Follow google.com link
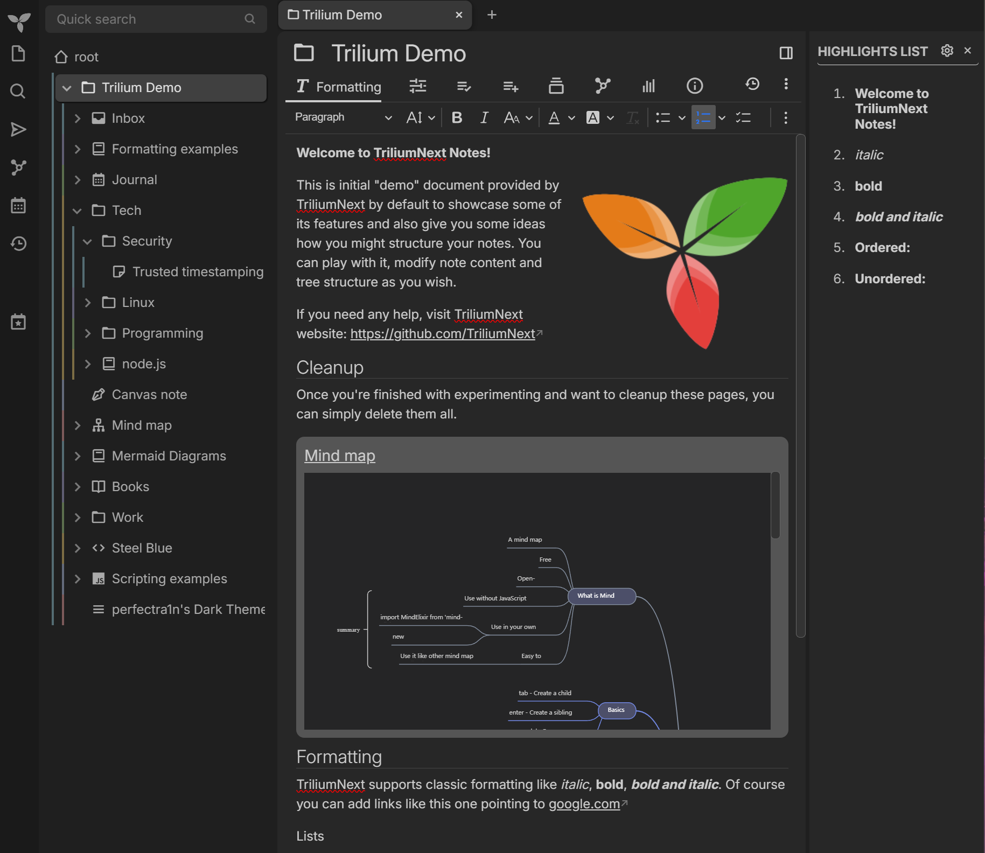The height and width of the screenshot is (853, 985). tap(584, 804)
